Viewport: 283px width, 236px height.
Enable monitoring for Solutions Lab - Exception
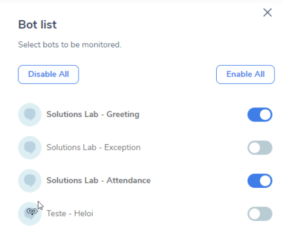(x=260, y=148)
